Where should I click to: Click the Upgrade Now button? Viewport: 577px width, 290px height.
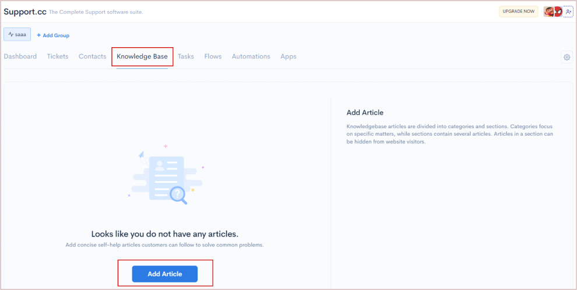(x=518, y=12)
